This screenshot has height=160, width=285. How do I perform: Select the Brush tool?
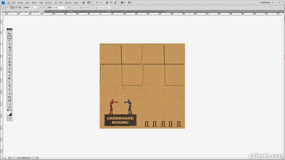[x=10, y=58]
